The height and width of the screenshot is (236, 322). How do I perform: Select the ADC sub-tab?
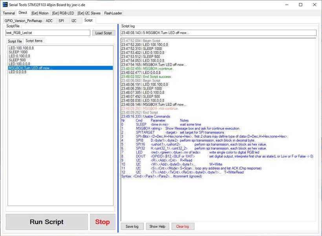click(49, 20)
